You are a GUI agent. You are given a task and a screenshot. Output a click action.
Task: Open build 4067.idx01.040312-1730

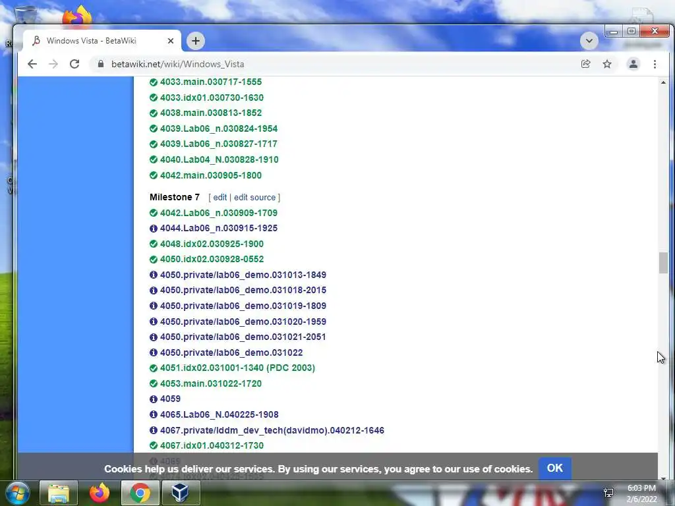[212, 446]
